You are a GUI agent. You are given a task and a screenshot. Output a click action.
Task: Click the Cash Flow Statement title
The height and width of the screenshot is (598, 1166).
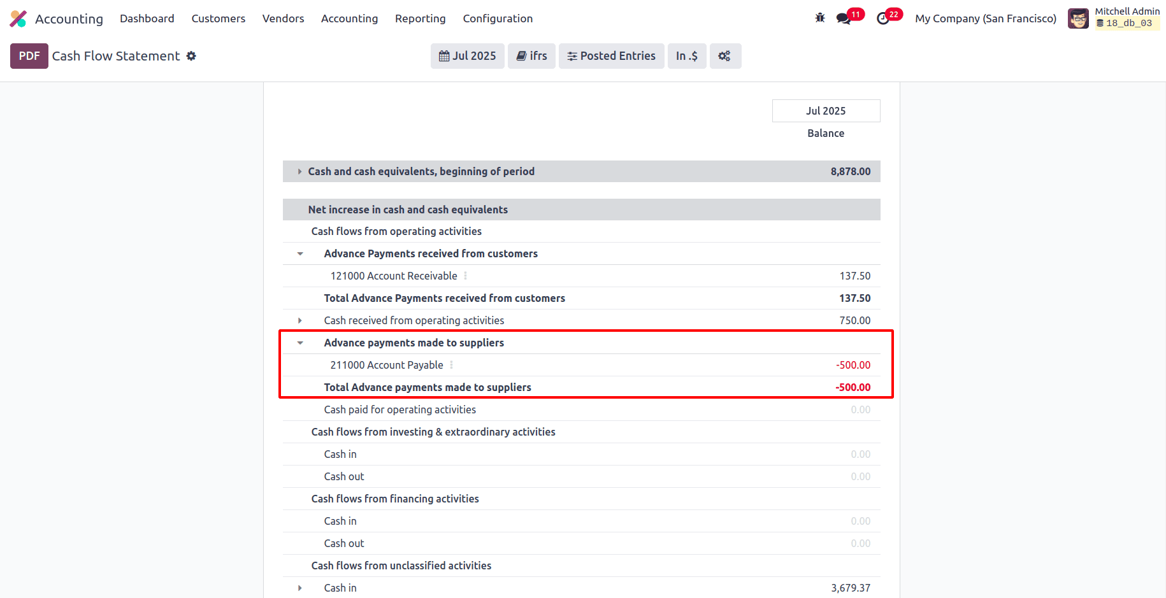point(116,56)
